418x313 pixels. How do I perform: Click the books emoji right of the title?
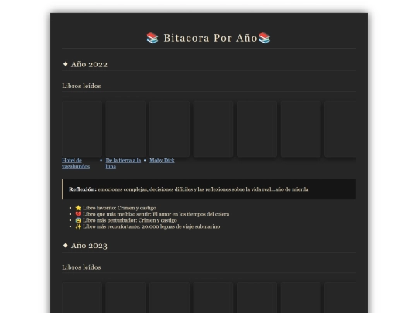pyautogui.click(x=265, y=38)
